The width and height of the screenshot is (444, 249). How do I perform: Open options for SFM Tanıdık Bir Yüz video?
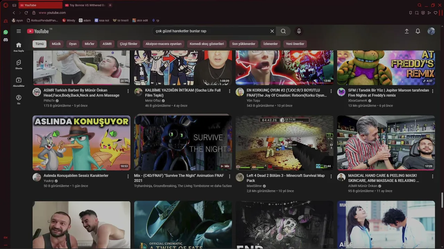(x=433, y=91)
